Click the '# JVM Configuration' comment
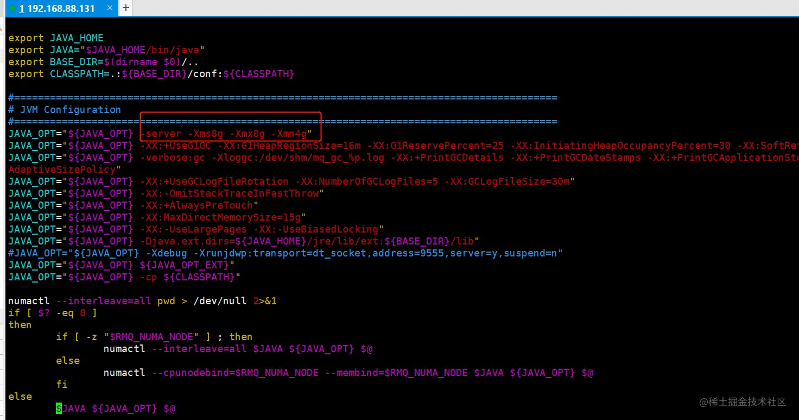 tap(65, 110)
